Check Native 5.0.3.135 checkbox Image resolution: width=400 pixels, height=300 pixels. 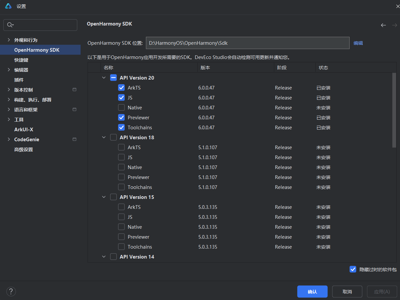click(121, 227)
